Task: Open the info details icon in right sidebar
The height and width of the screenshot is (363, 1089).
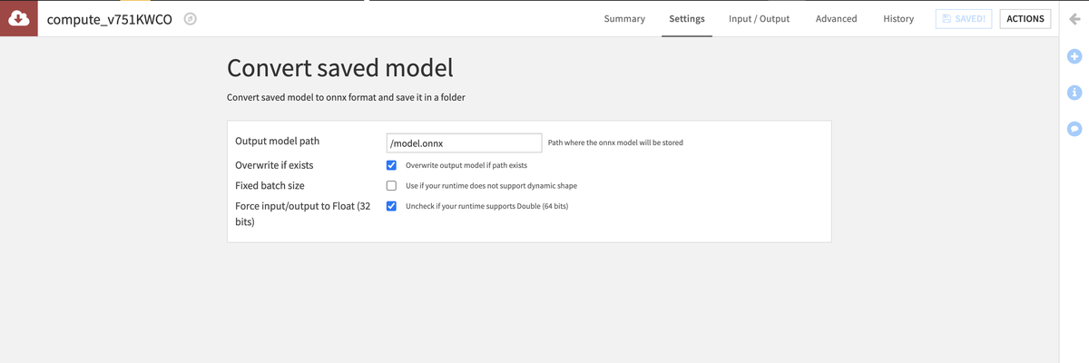Action: click(x=1074, y=93)
